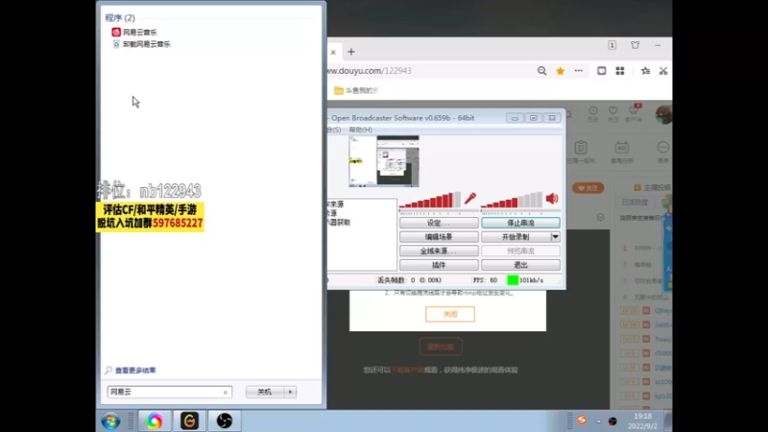Click the 开始录制 start recording button
The height and width of the screenshot is (432, 768).
[x=516, y=237]
